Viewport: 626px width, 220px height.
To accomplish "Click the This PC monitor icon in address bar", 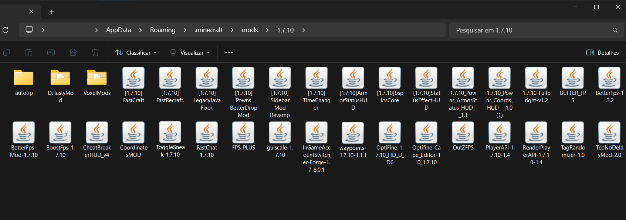I will [x=29, y=30].
